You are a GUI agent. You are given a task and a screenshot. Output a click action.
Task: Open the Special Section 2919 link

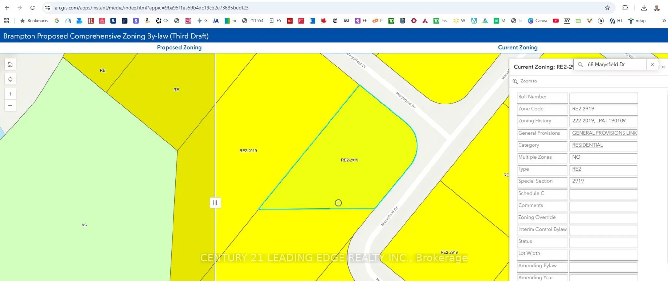pyautogui.click(x=578, y=181)
